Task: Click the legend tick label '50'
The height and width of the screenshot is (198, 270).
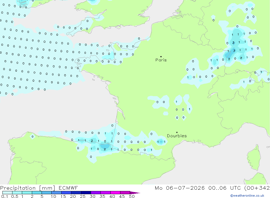Action: 132,196
